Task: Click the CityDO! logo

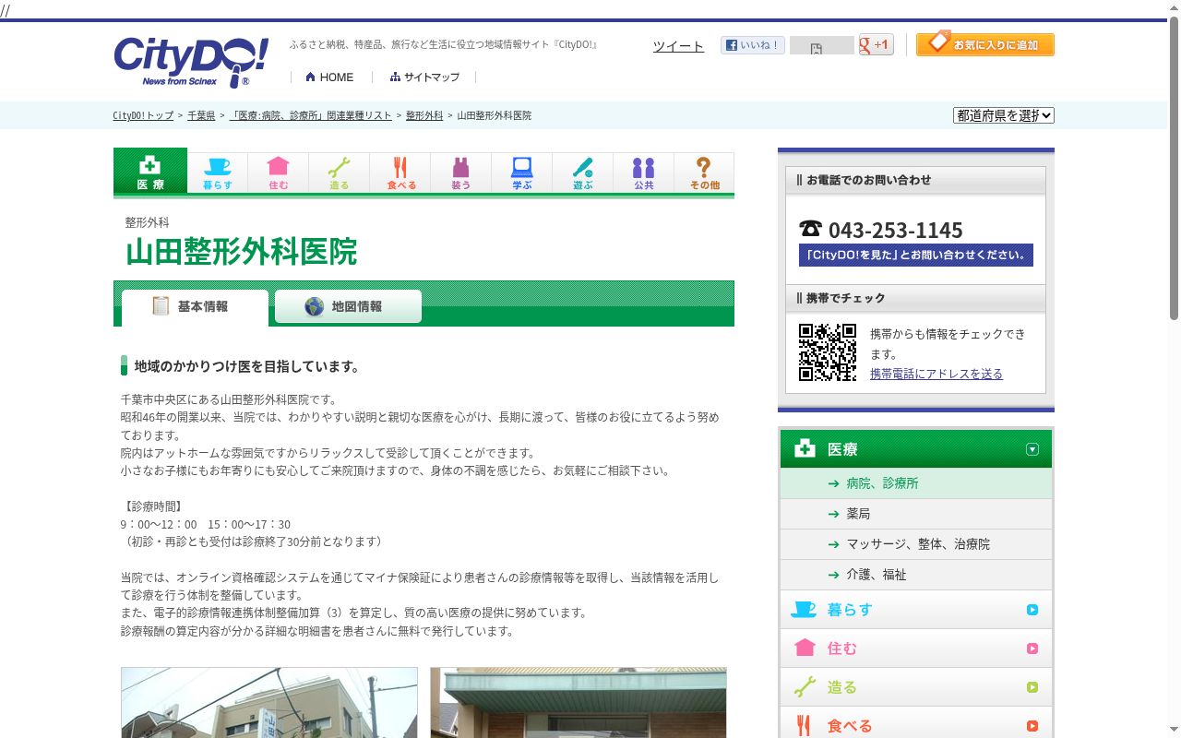Action: [x=191, y=62]
